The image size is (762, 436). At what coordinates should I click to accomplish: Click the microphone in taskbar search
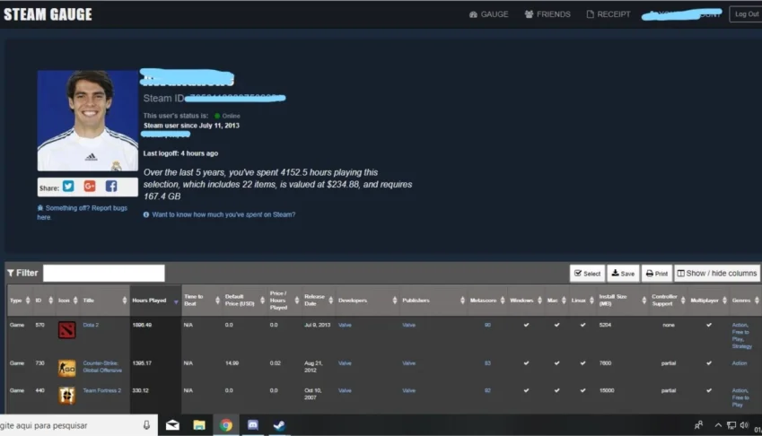click(146, 425)
